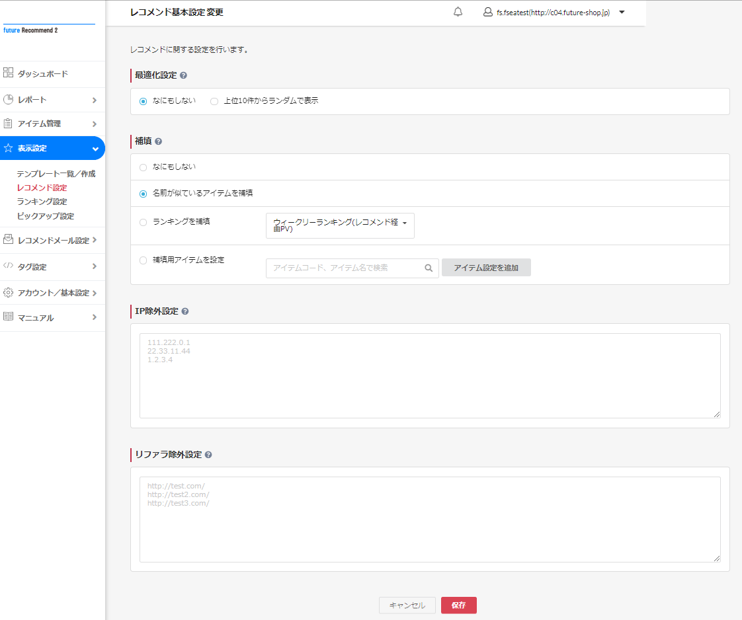Image resolution: width=742 pixels, height=620 pixels.
Task: Click the IP除外設定 text area
Action: pyautogui.click(x=430, y=375)
